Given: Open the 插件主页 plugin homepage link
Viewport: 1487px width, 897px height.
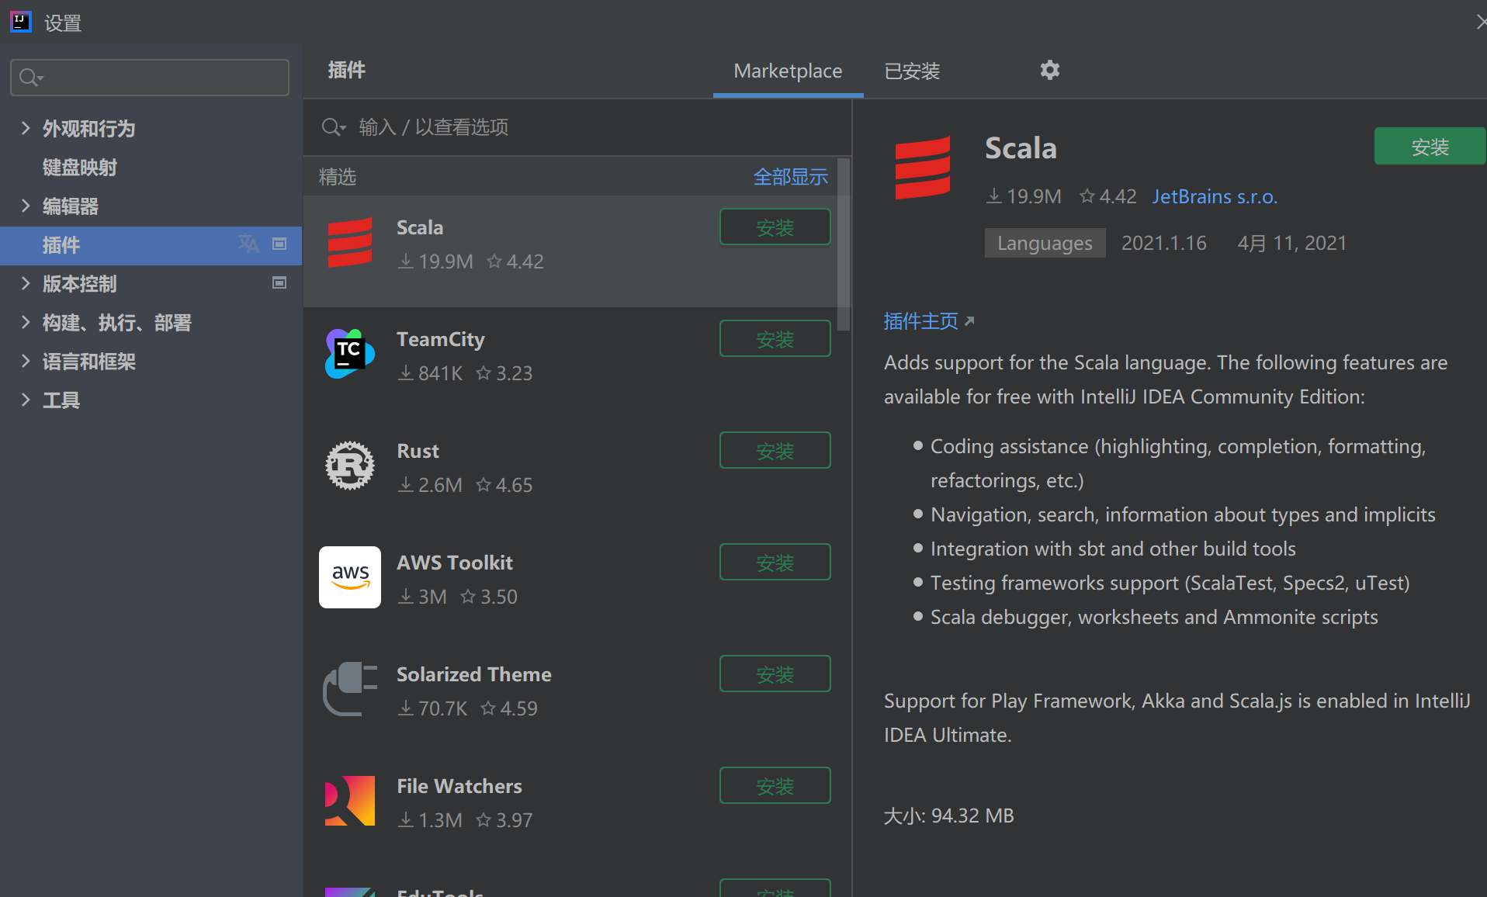Looking at the screenshot, I should point(921,321).
